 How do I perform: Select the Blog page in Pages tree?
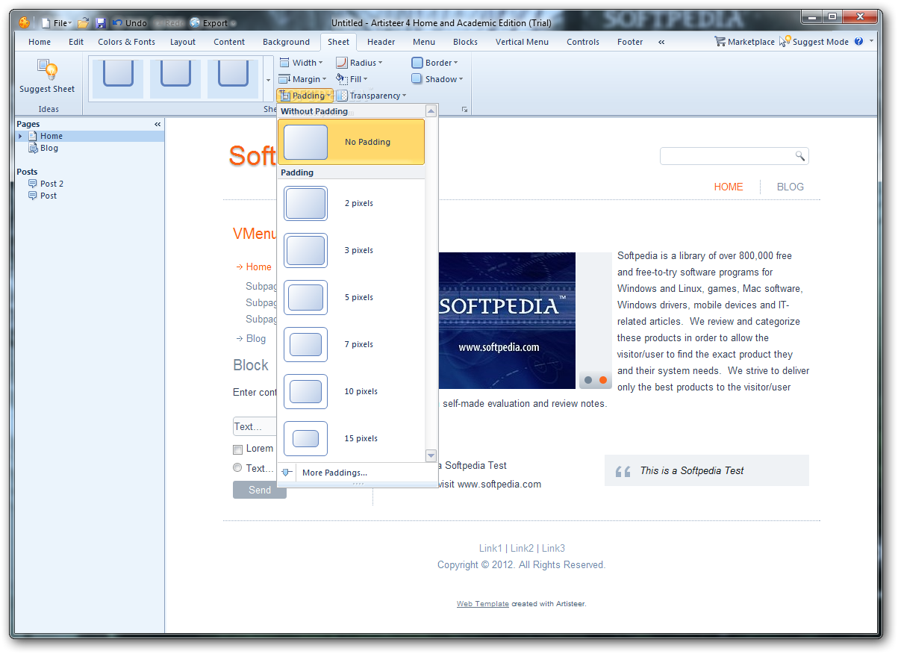(x=49, y=148)
